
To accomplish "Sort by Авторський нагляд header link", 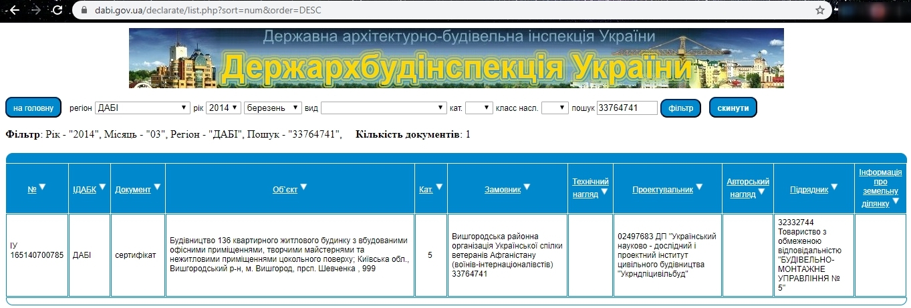I will click(x=748, y=188).
